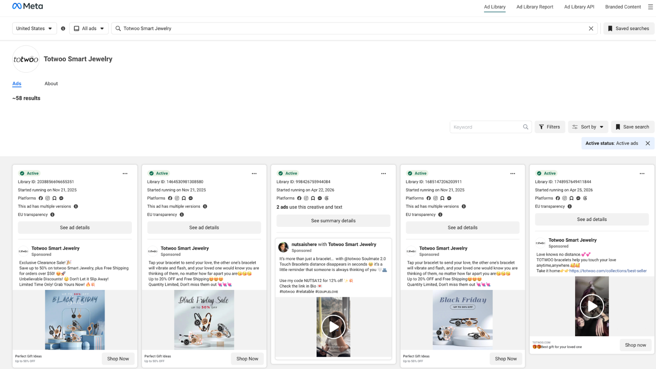See ad details for ad 1748957649411844

click(x=592, y=219)
